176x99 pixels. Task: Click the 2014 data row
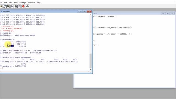pos(23,20)
